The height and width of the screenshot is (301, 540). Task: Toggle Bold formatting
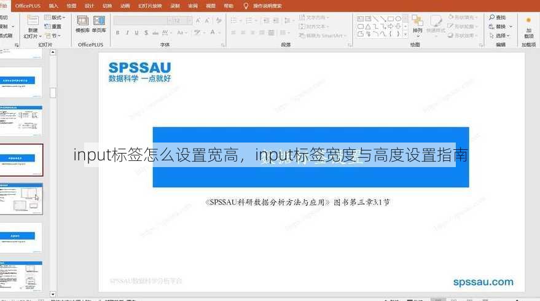[118, 33]
